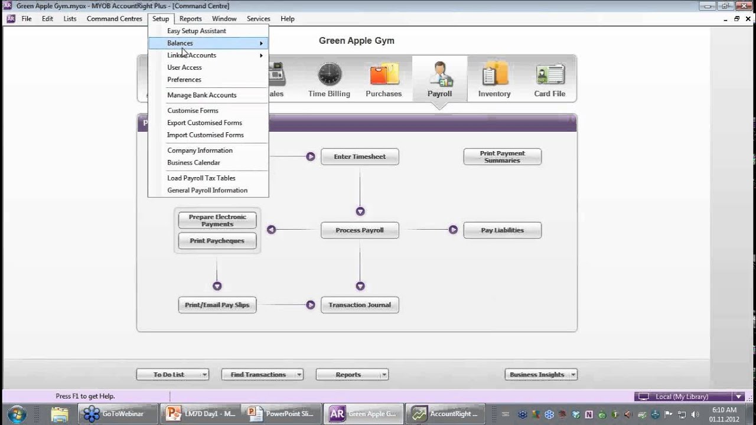Screen dimensions: 756x425
Task: Click the AR application icon beside File menu
Action: (x=11, y=18)
